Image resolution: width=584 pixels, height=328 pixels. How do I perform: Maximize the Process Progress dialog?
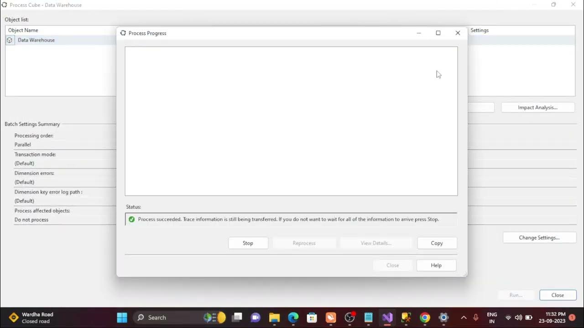pyautogui.click(x=438, y=33)
